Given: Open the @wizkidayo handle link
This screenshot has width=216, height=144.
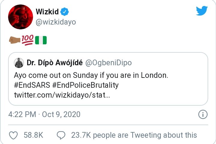Looking at the screenshot, I should tap(56, 22).
